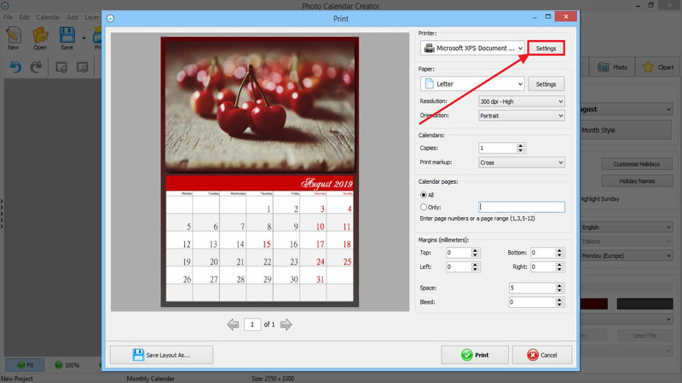The height and width of the screenshot is (383, 682).
Task: Click the Print dialog app icon
Action: click(111, 18)
